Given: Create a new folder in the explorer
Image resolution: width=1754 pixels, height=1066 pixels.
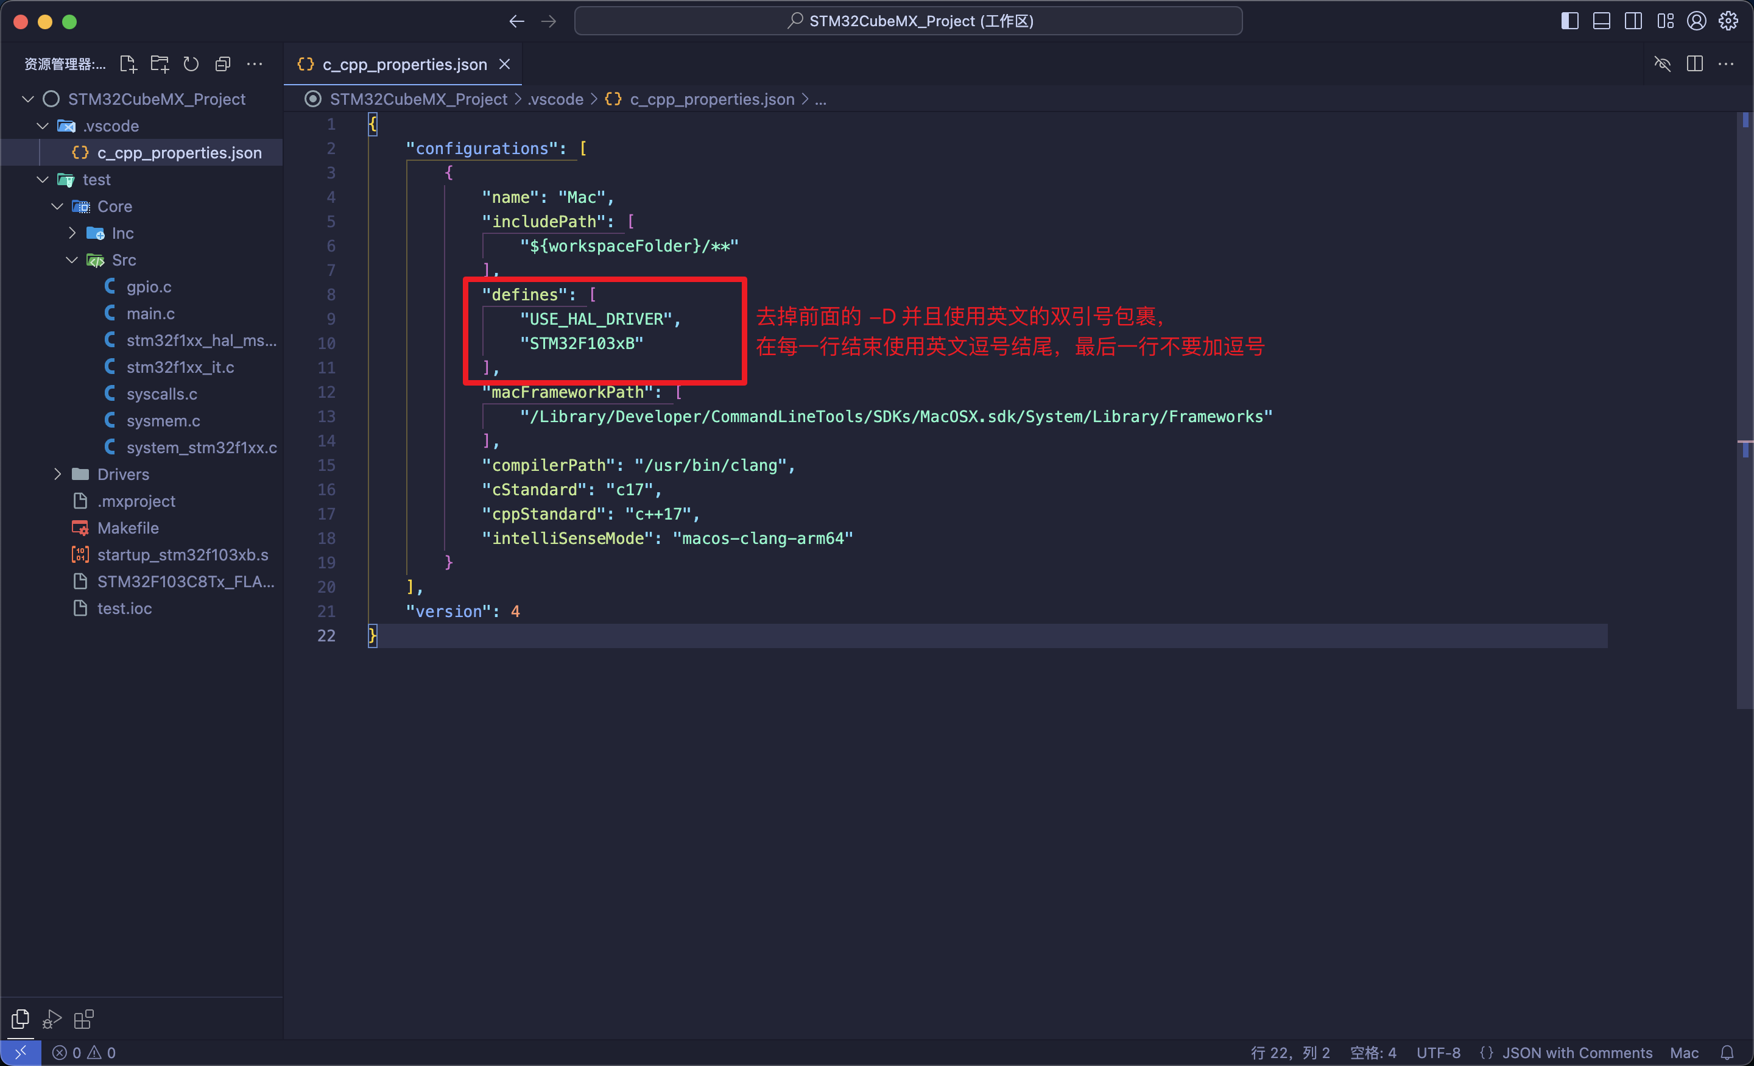Looking at the screenshot, I should [160, 63].
